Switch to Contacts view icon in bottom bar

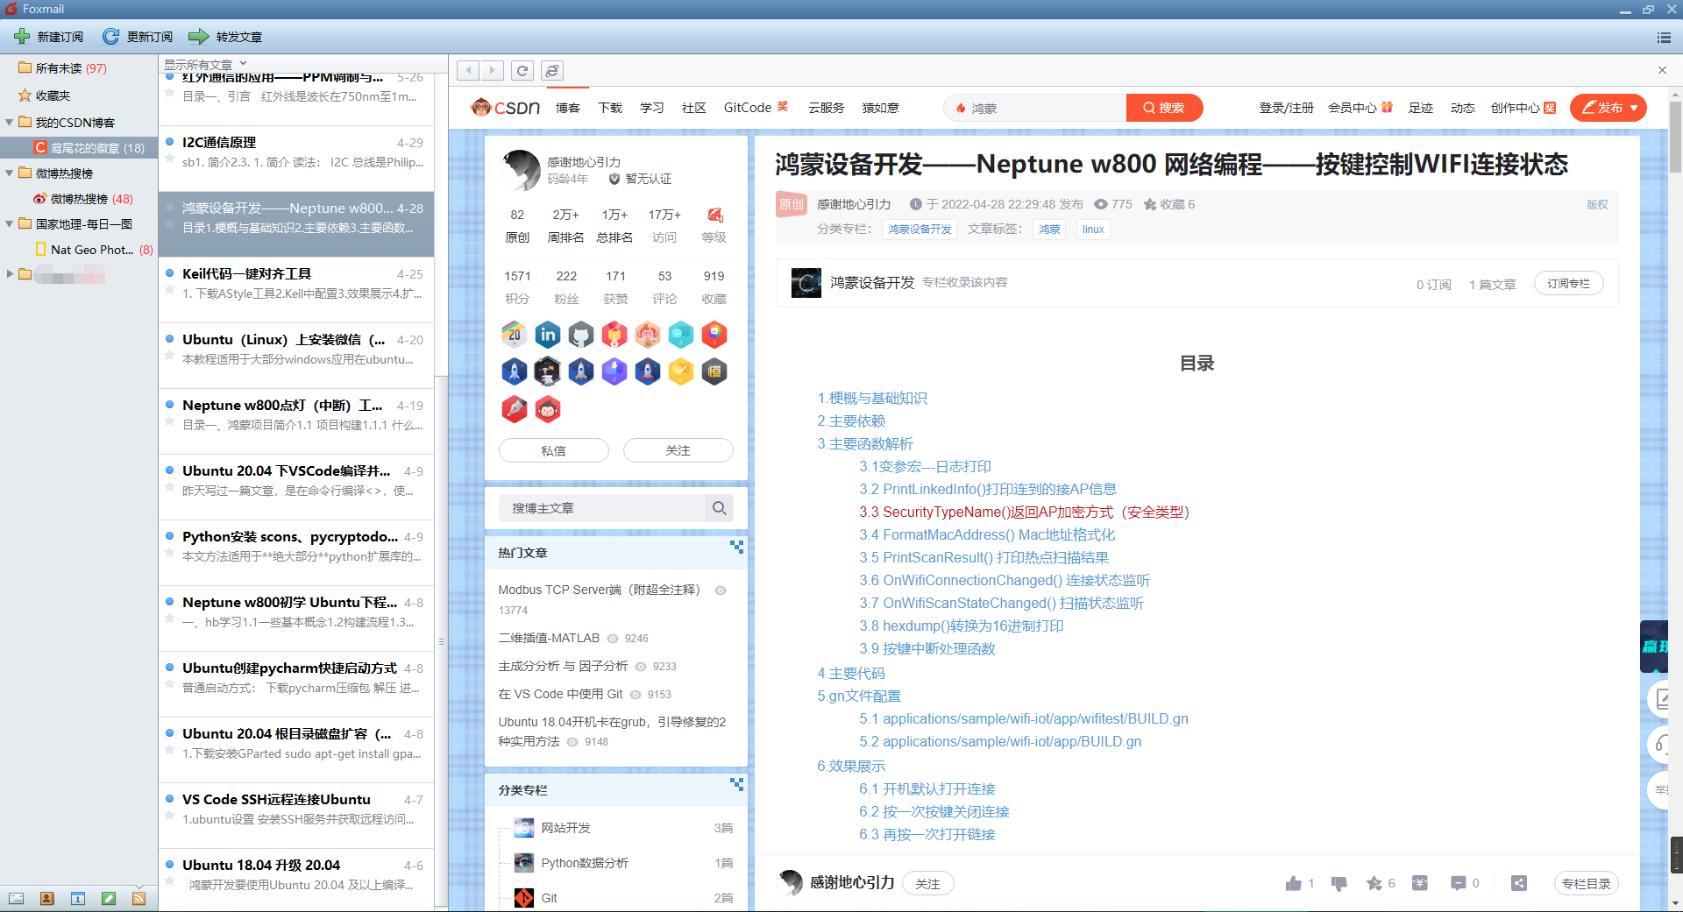pos(47,898)
